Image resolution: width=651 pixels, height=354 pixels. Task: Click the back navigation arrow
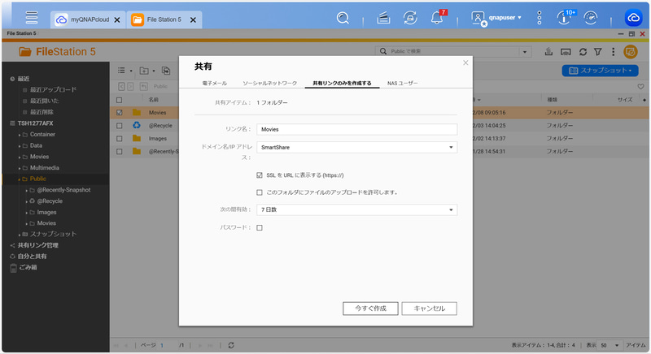[x=121, y=86]
